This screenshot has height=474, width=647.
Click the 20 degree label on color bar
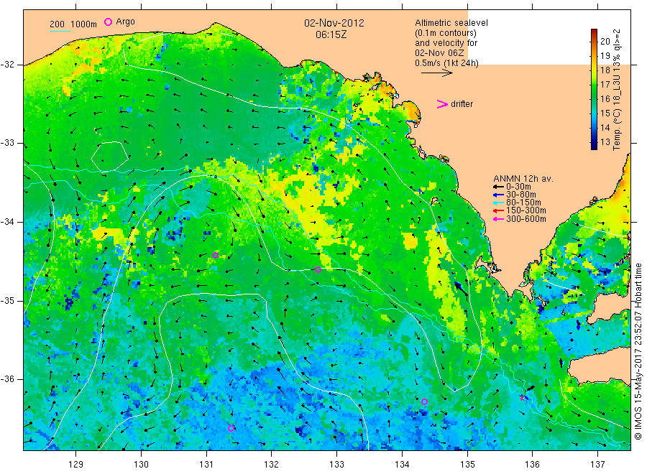coord(605,41)
